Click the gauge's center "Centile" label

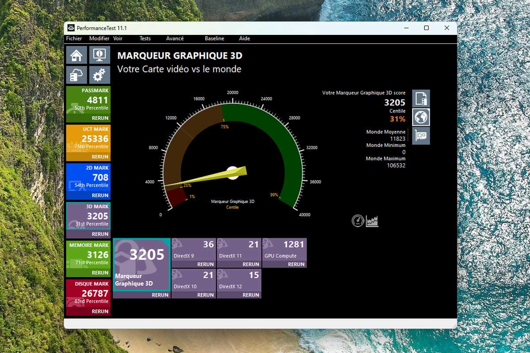(x=232, y=207)
